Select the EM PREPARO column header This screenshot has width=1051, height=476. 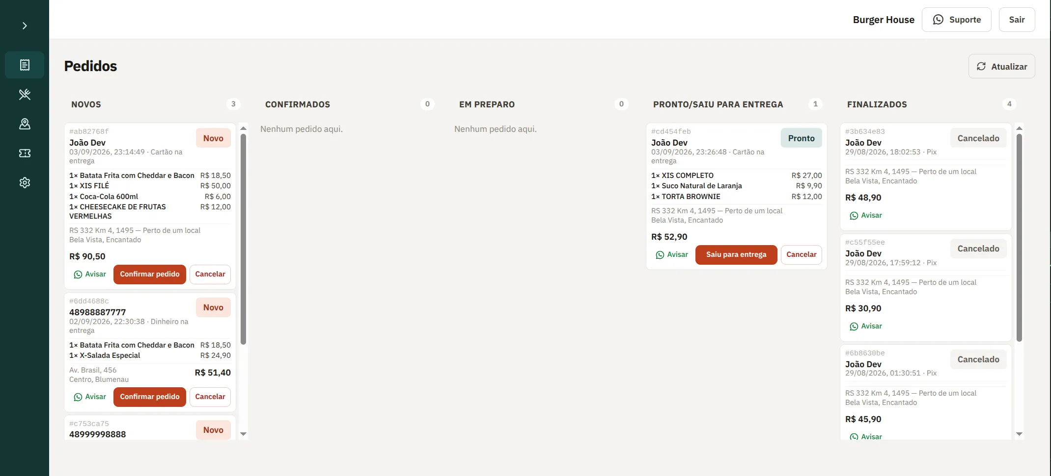click(x=487, y=104)
